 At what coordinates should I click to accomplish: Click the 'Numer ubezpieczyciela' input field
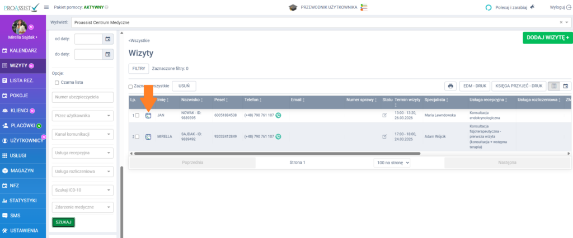[82, 97]
